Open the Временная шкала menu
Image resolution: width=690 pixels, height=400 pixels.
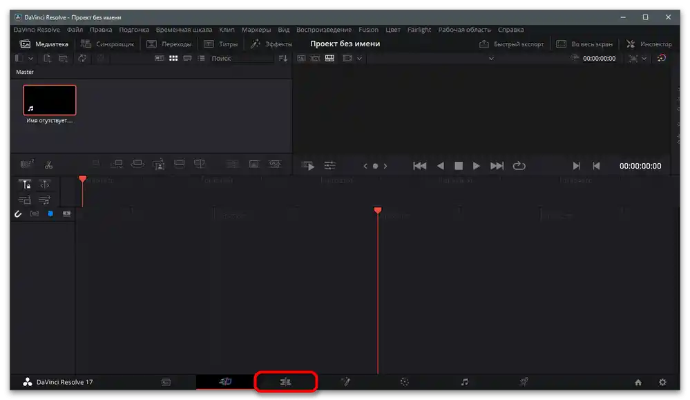[184, 30]
